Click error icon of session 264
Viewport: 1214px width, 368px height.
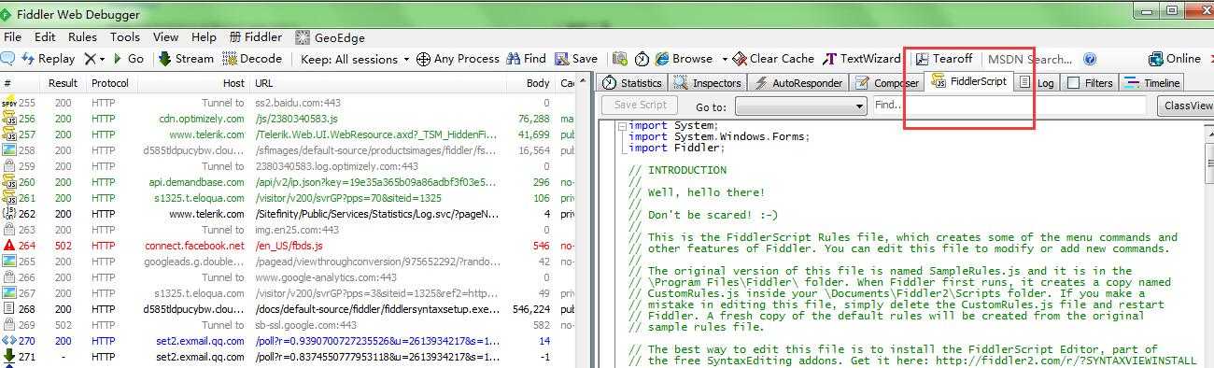(x=8, y=246)
